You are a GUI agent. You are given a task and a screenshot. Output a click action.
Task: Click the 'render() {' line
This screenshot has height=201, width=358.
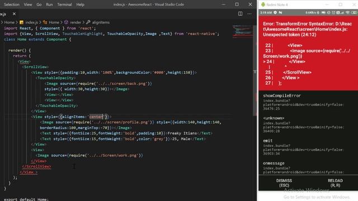(20, 50)
